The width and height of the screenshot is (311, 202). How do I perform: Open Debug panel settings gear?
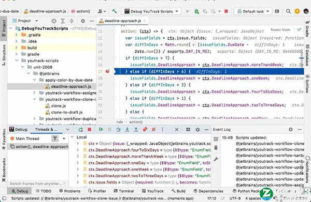click(x=197, y=130)
